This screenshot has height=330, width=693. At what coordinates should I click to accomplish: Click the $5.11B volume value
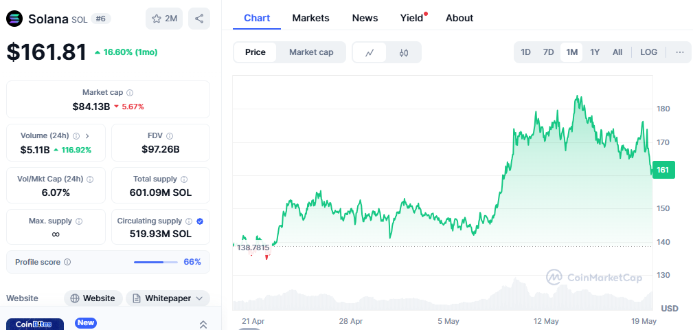pos(35,150)
